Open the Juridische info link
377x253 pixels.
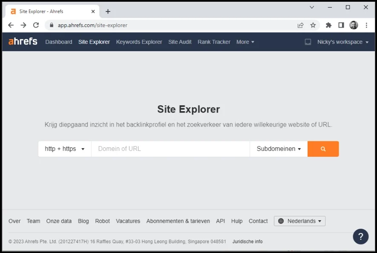(x=247, y=241)
